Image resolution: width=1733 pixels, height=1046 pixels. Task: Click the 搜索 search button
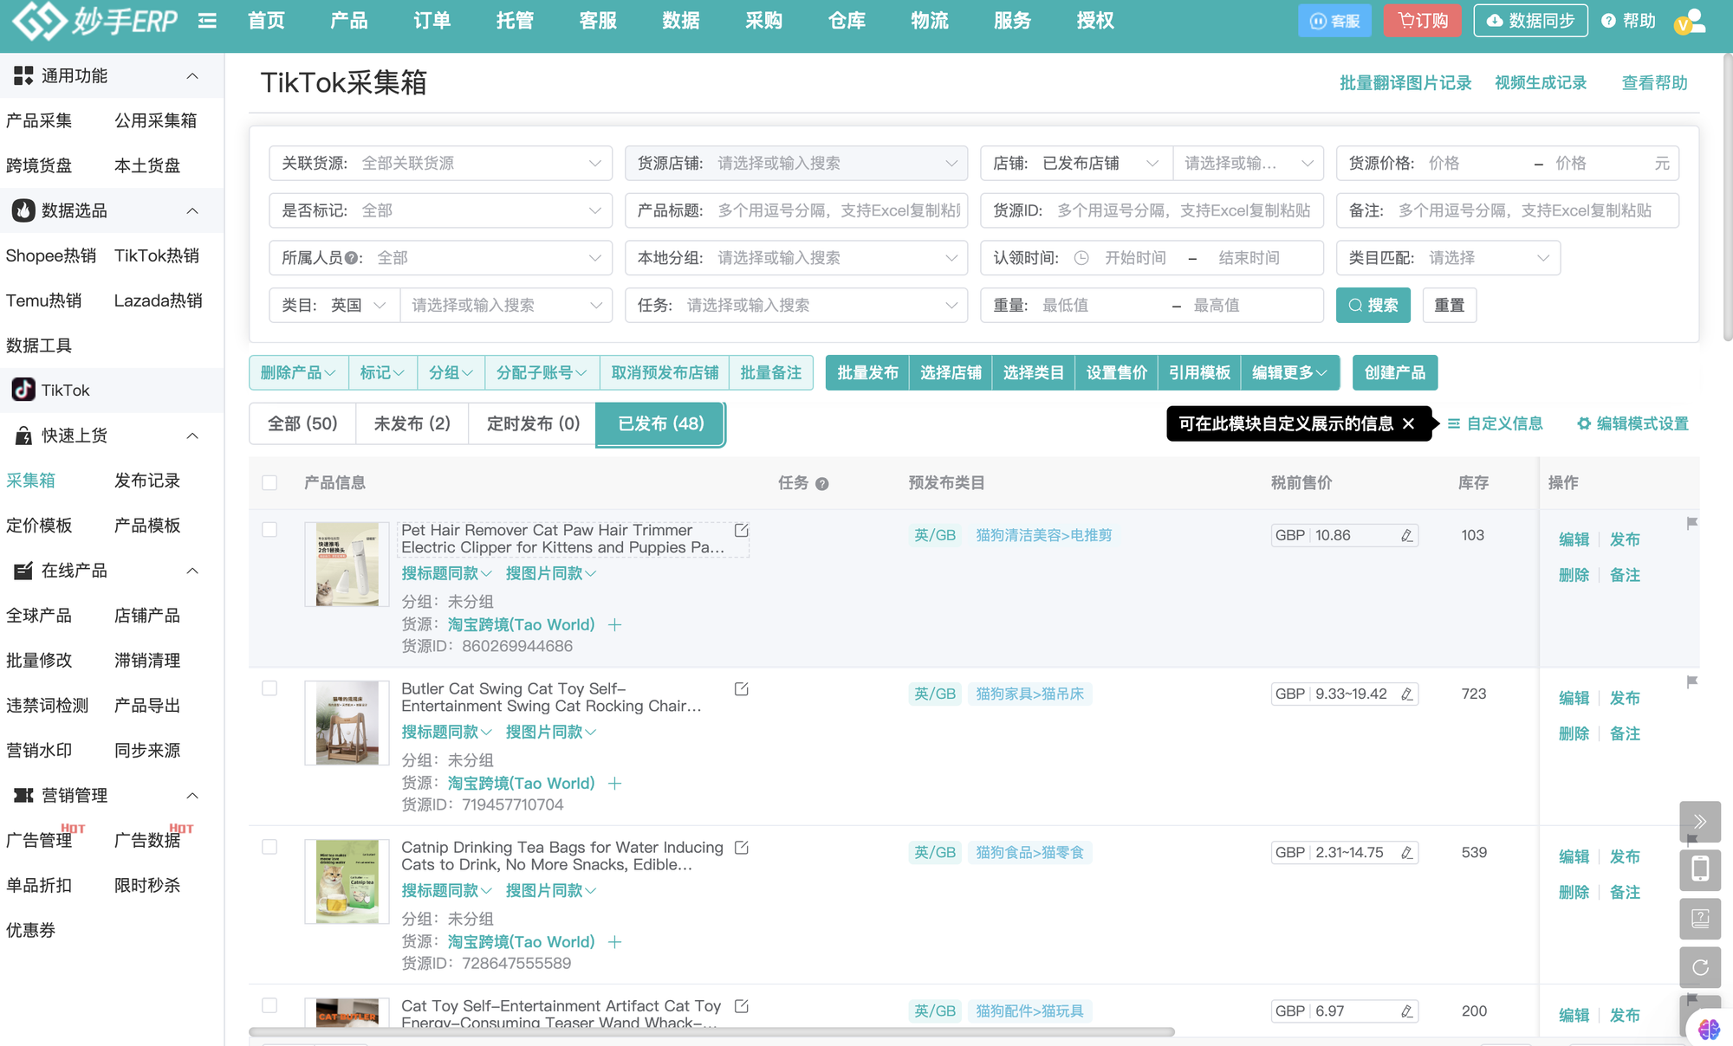[1373, 305]
